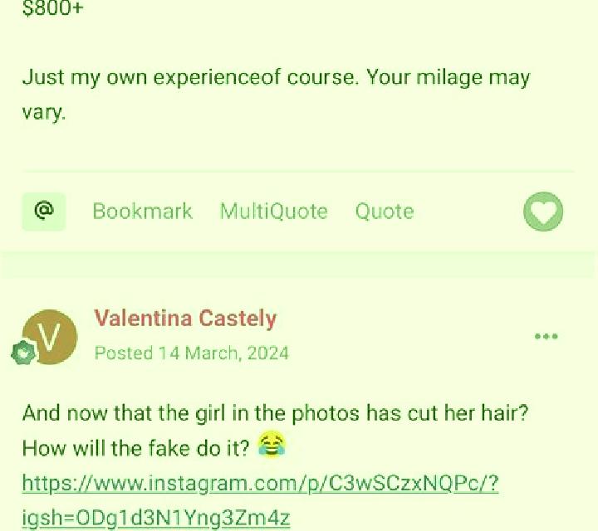Screen dimensions: 598x531
Task: Open the Valentina Castely profile name link
Action: [185, 319]
